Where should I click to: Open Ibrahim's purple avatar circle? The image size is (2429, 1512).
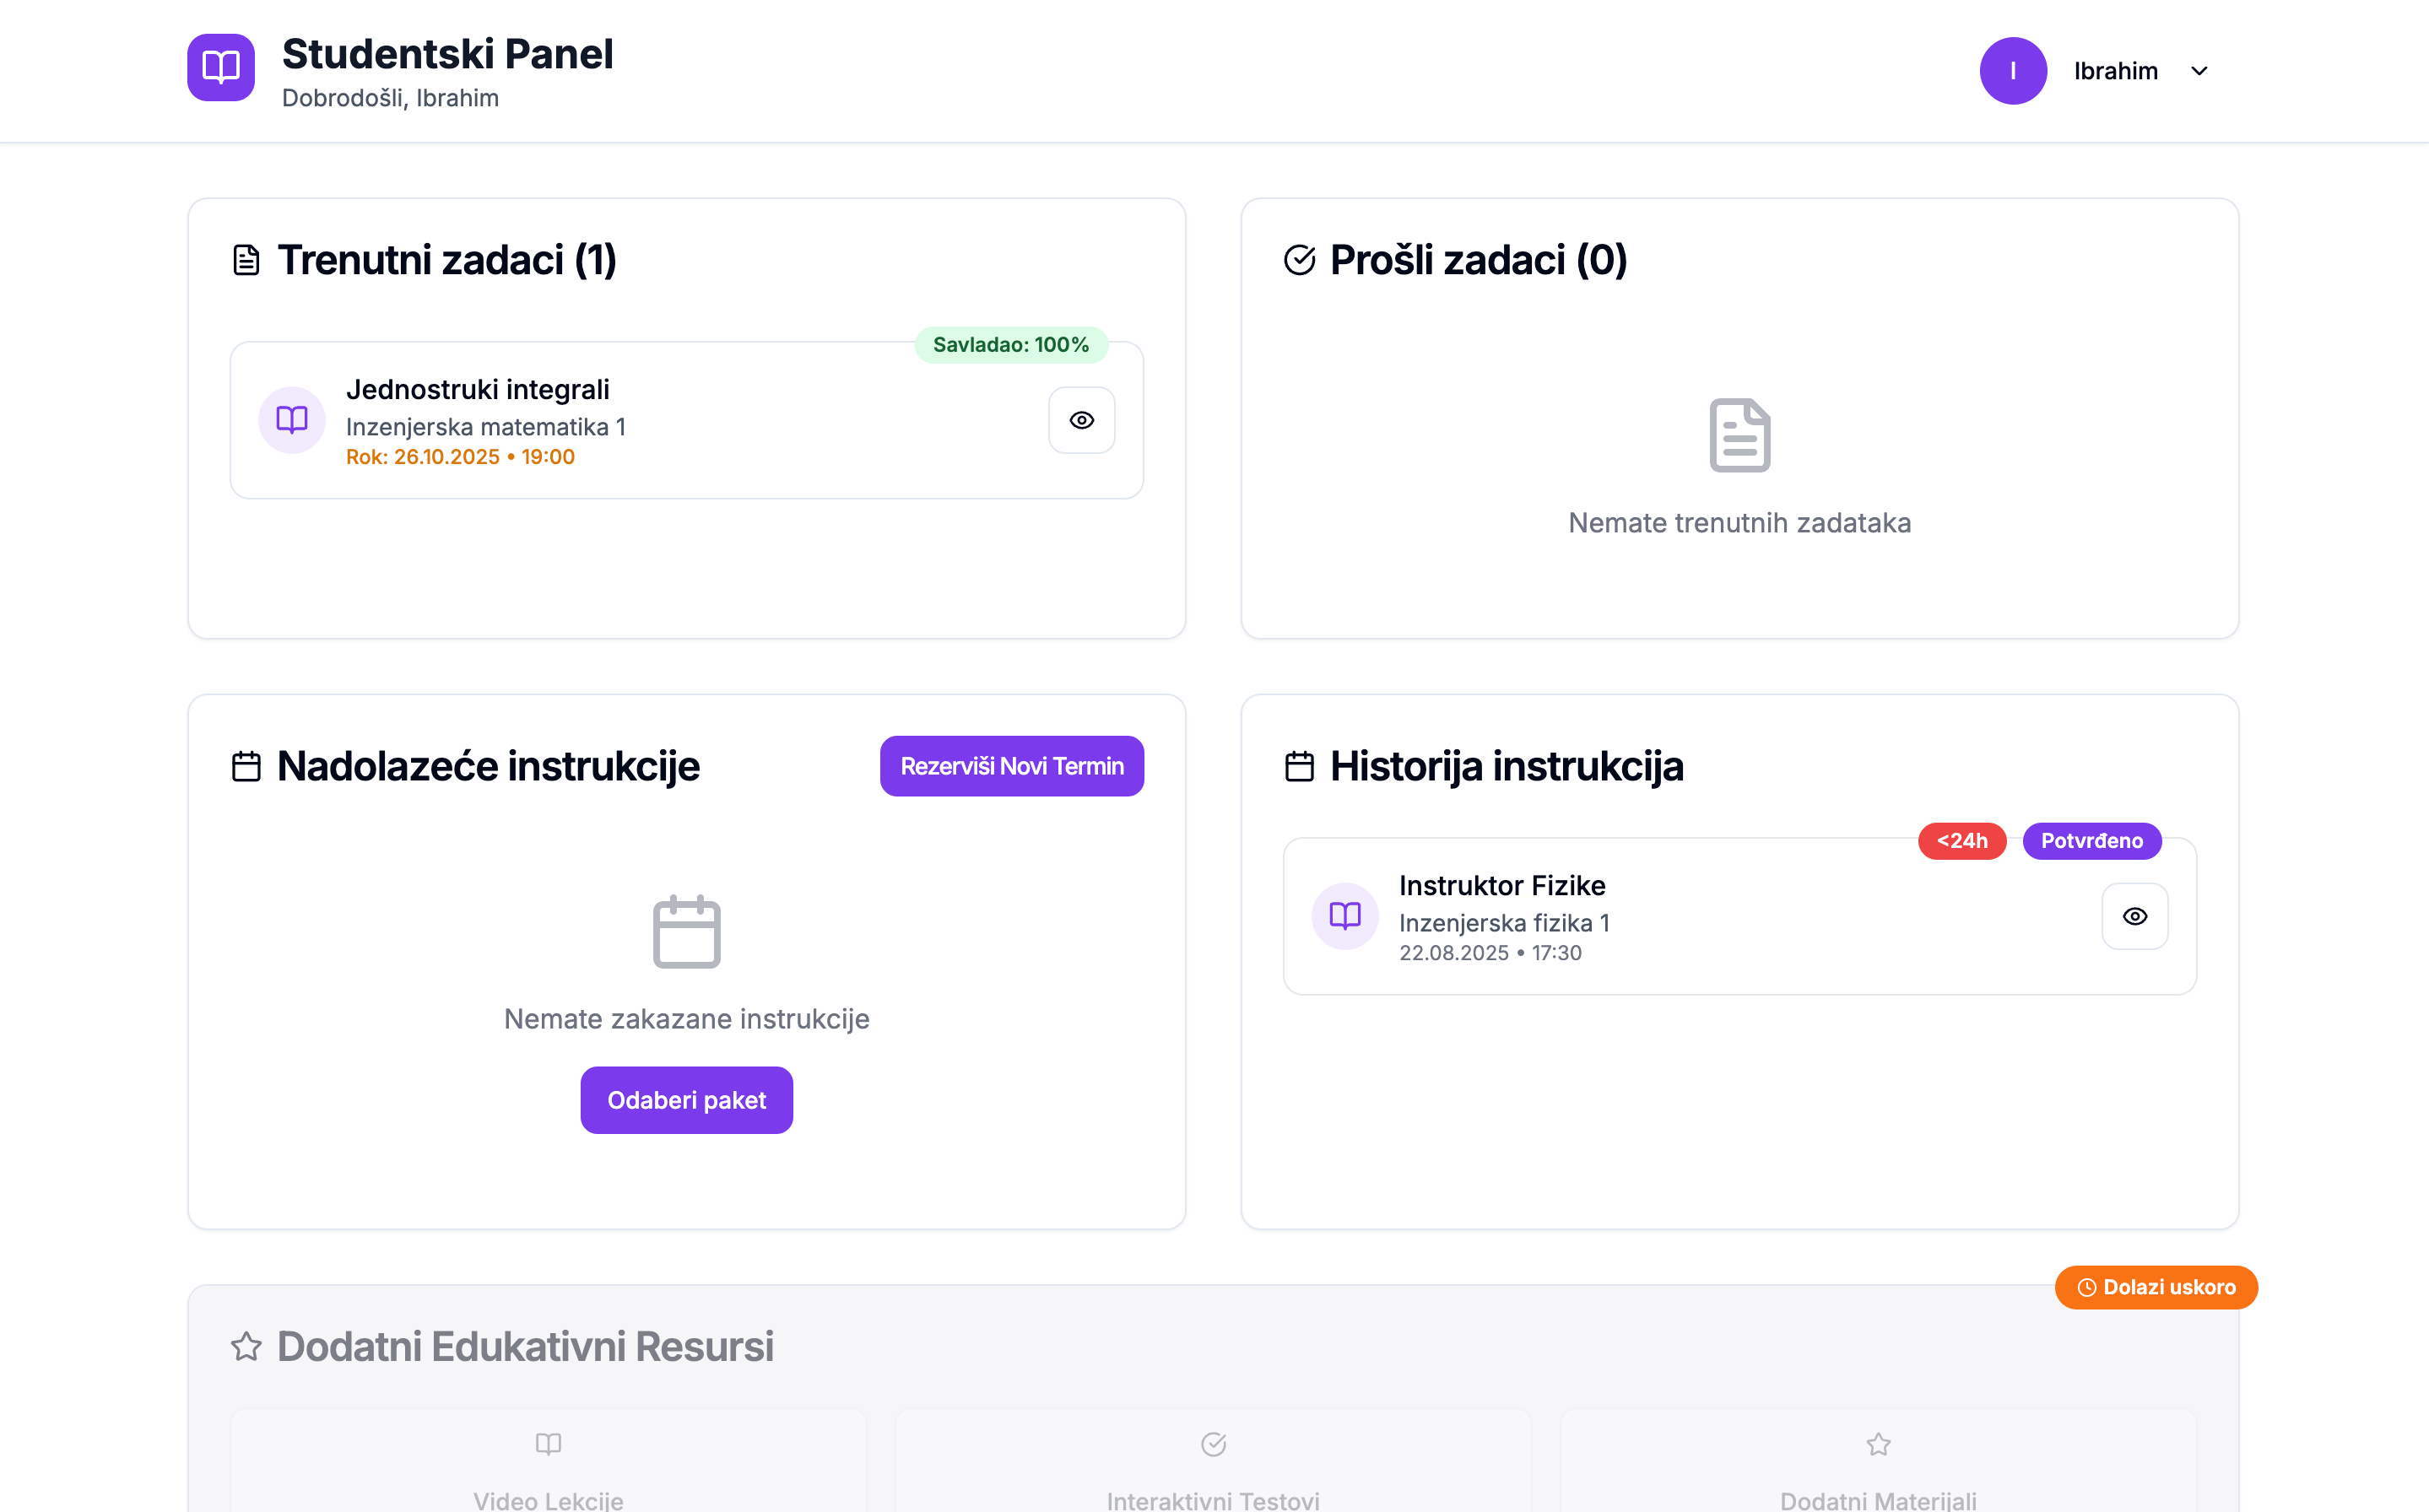2013,70
